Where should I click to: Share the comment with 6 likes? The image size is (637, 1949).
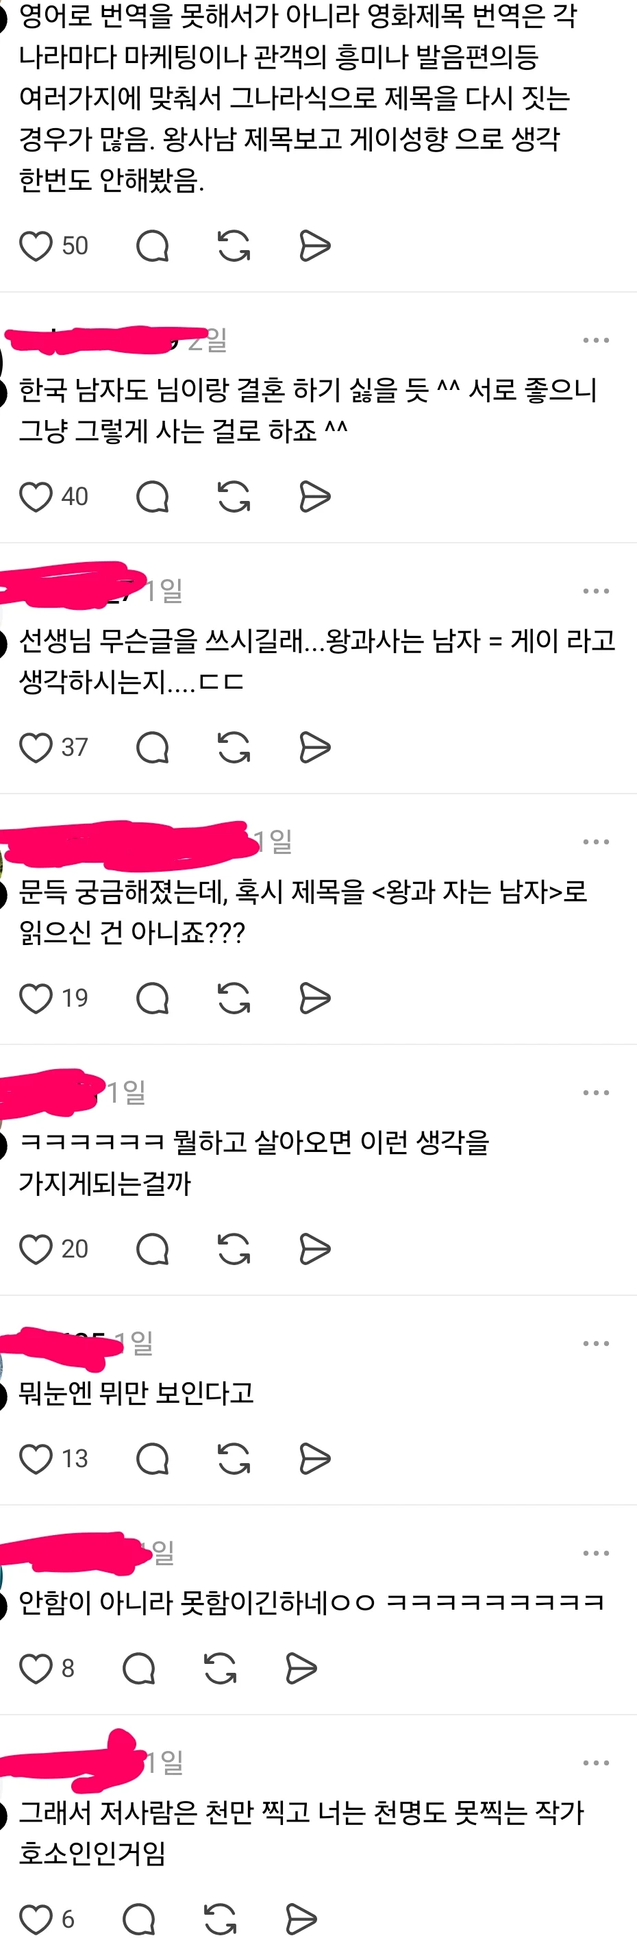click(x=301, y=1919)
